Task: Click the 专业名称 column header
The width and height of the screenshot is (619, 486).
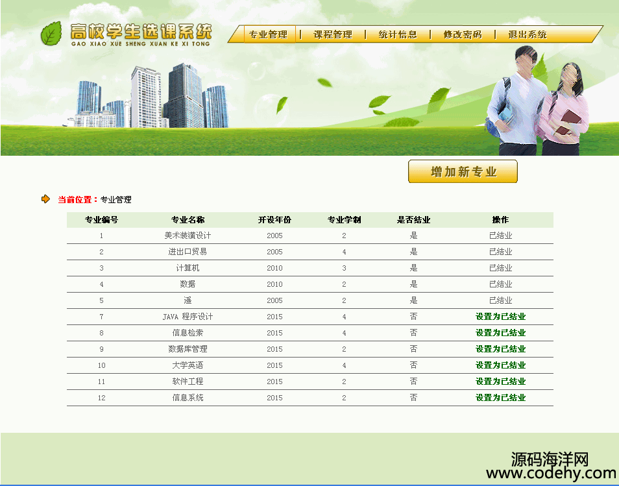Action: [188, 220]
